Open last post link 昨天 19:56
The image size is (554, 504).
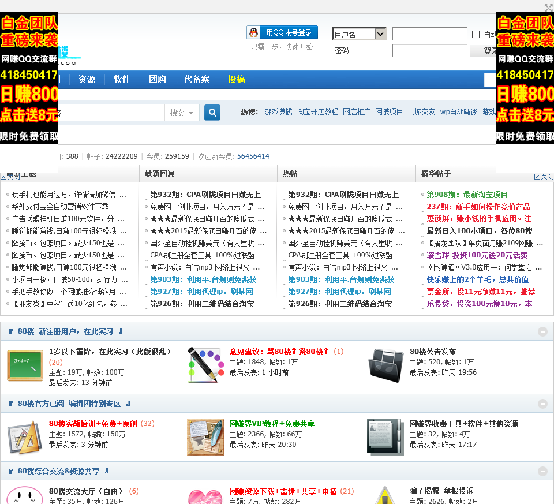point(458,372)
